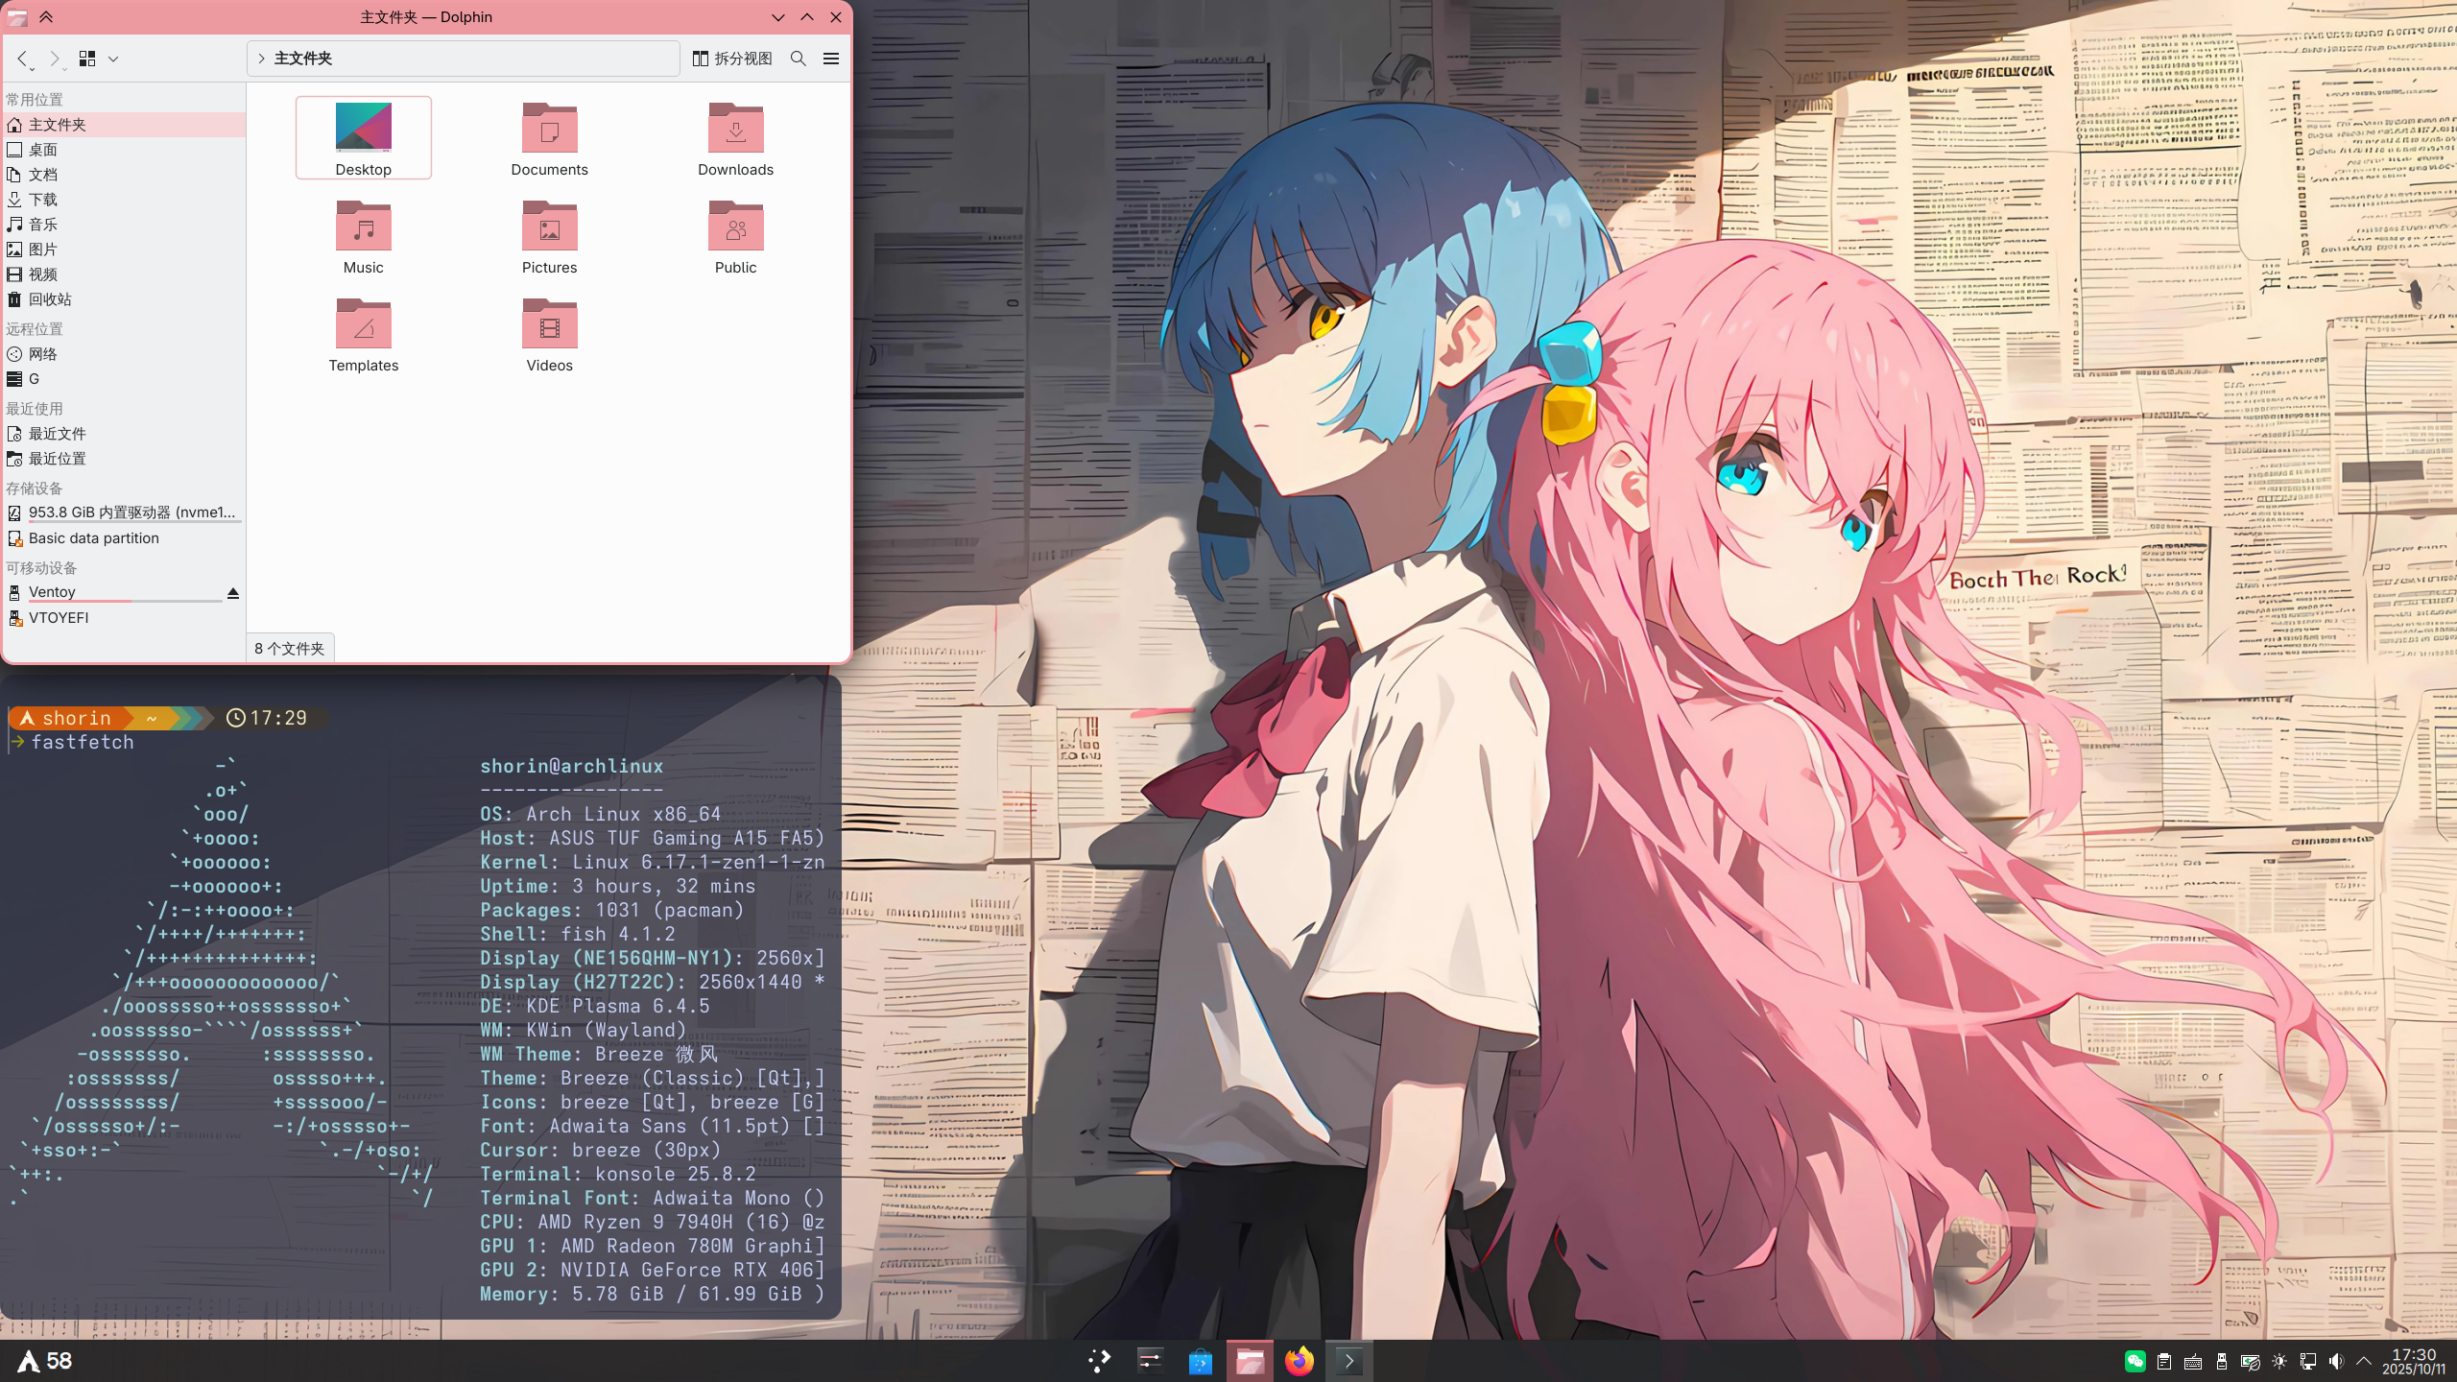Viewport: 2457px width, 1382px height.
Task: Open 视频 from the places sidebar
Action: pyautogui.click(x=125, y=274)
